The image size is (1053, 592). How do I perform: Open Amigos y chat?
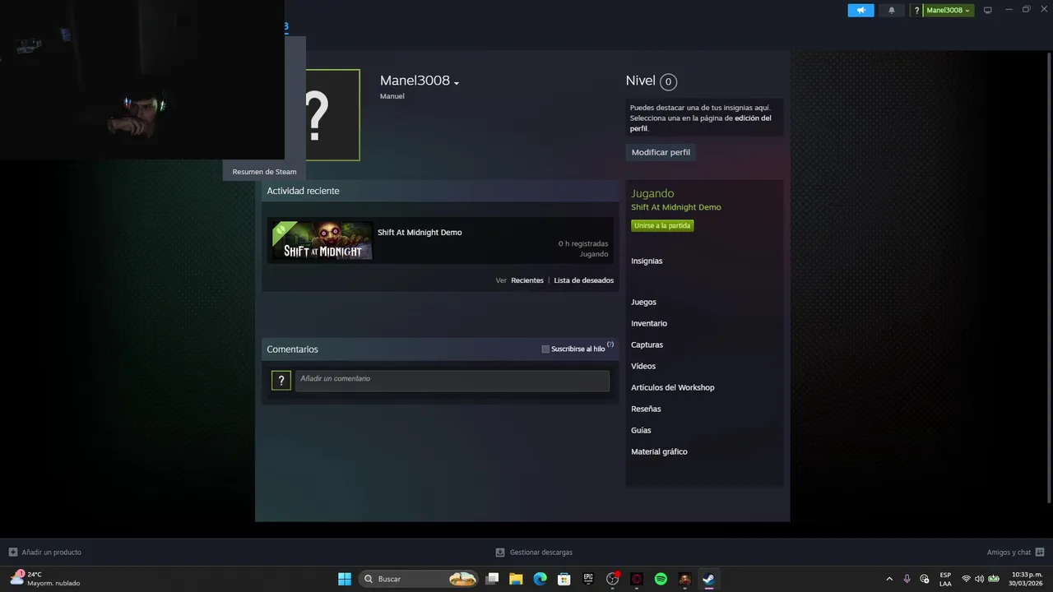pyautogui.click(x=1009, y=553)
